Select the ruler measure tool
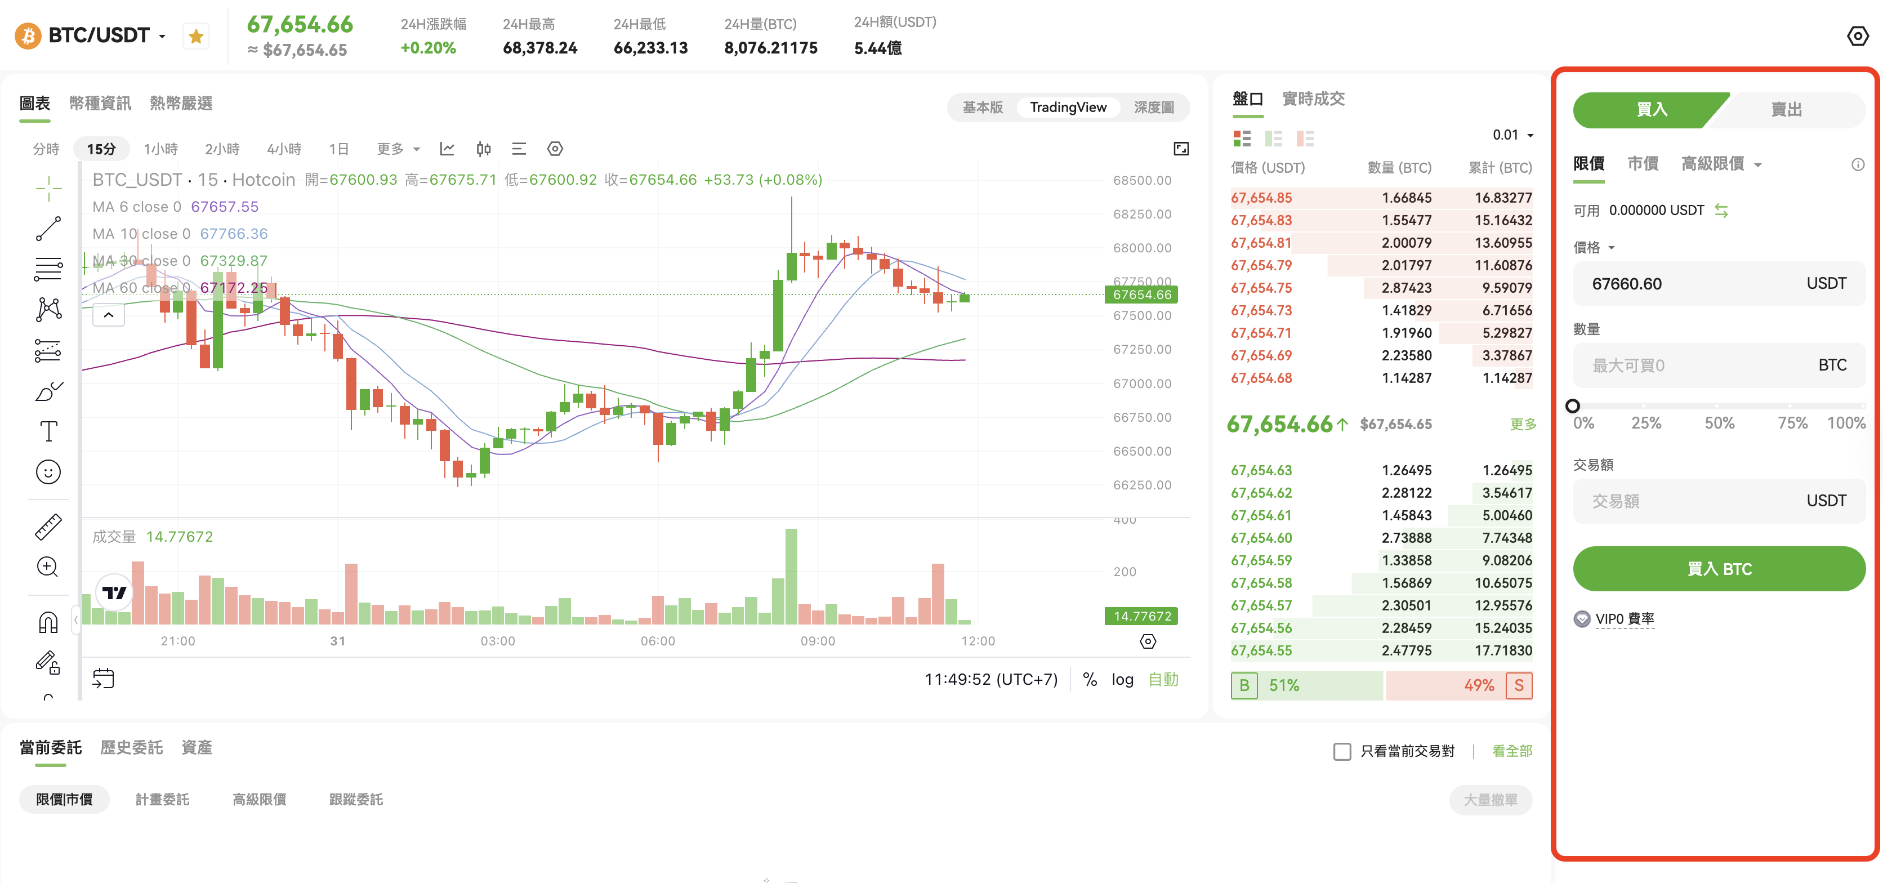Viewport: 1883px width, 883px height. [48, 527]
